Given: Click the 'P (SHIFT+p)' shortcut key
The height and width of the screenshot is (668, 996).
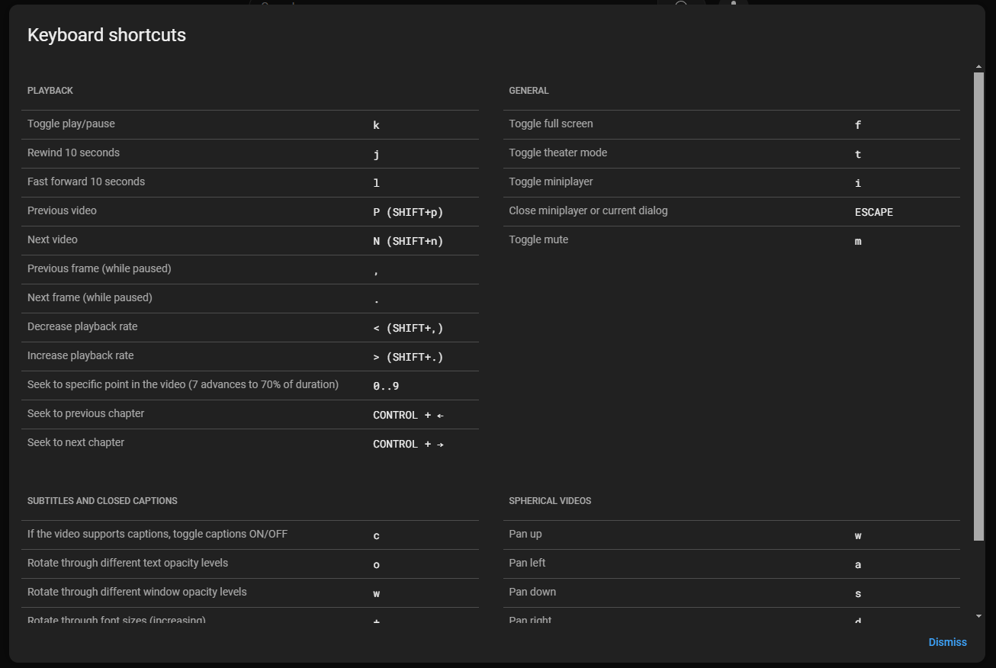Looking at the screenshot, I should pos(408,212).
